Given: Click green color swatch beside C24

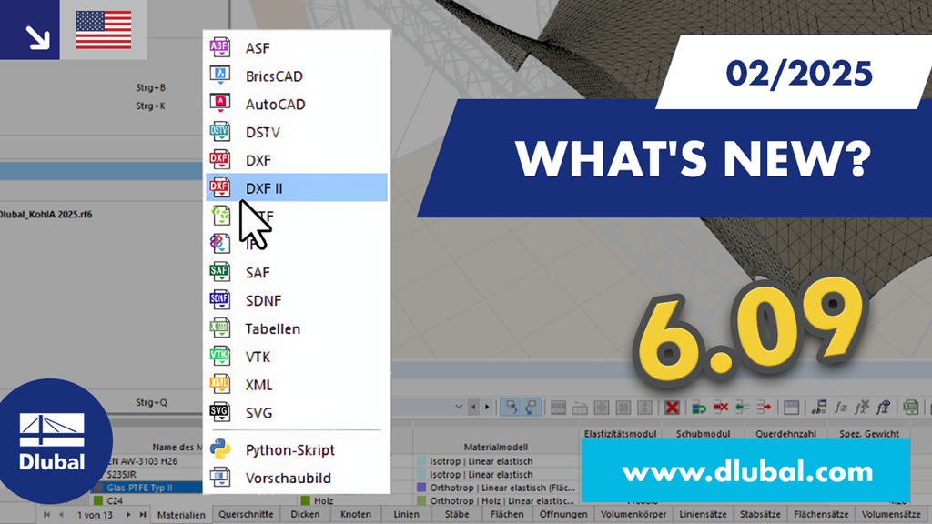Looking at the screenshot, I should coord(98,501).
